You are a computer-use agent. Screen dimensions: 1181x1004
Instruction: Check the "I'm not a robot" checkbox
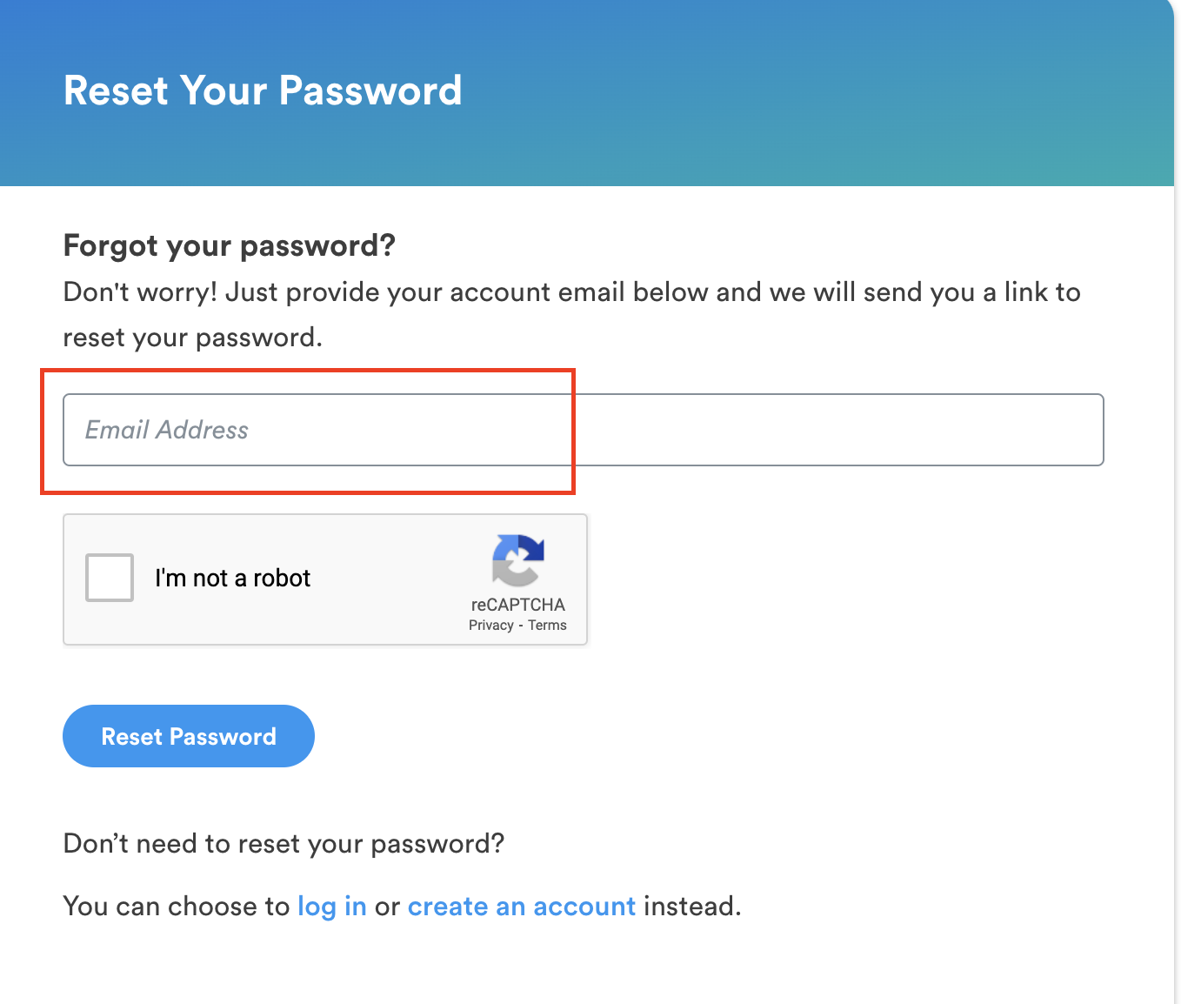pyautogui.click(x=110, y=578)
